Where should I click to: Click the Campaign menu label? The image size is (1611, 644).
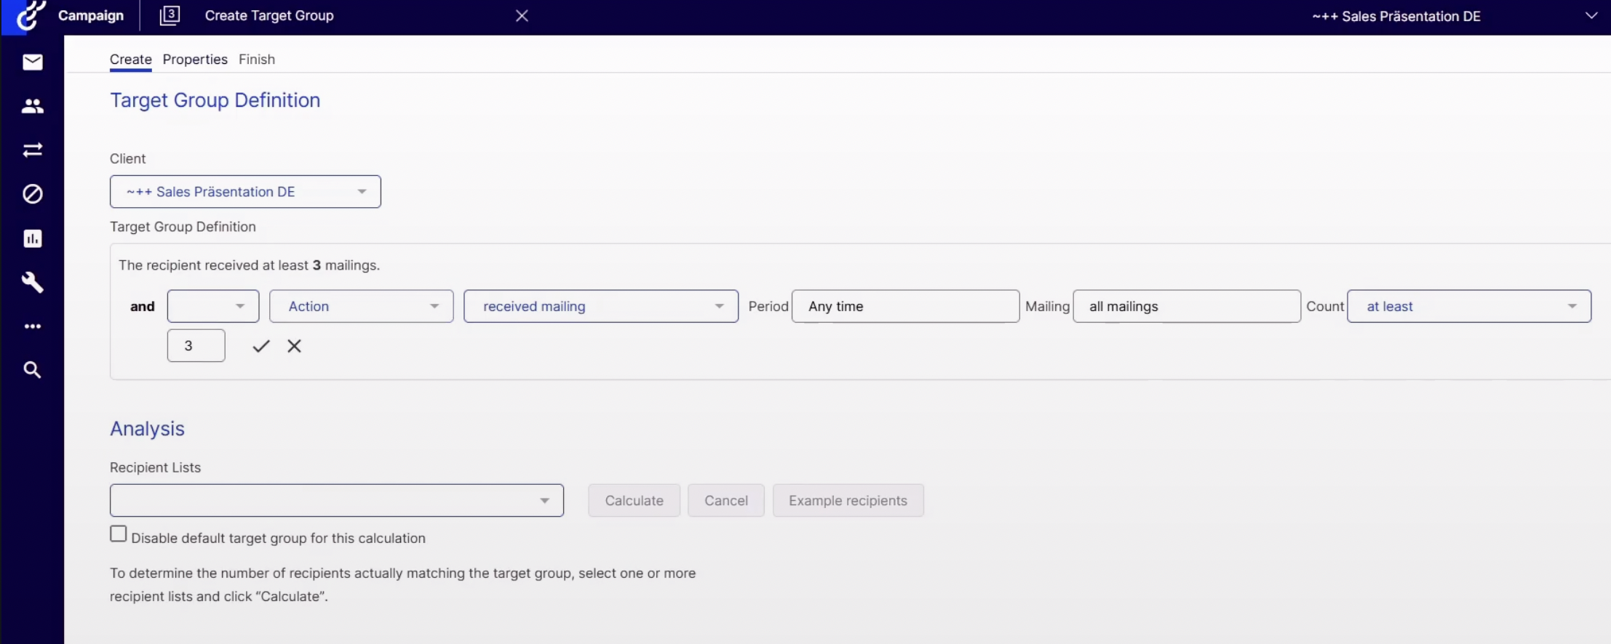point(91,15)
